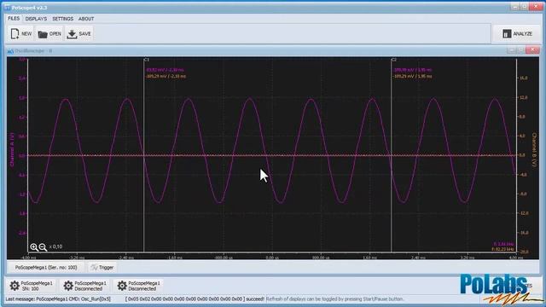Open the DISPLAYS menu tab
546x307 pixels.
[36, 19]
